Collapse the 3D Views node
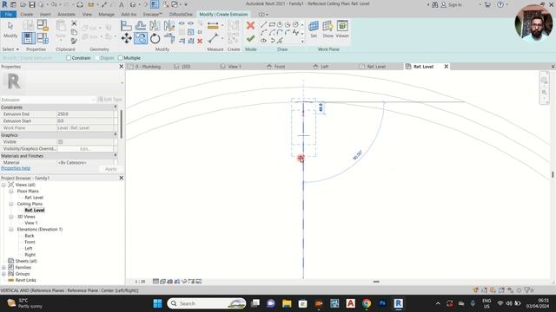556x312 pixels. pyautogui.click(x=11, y=217)
